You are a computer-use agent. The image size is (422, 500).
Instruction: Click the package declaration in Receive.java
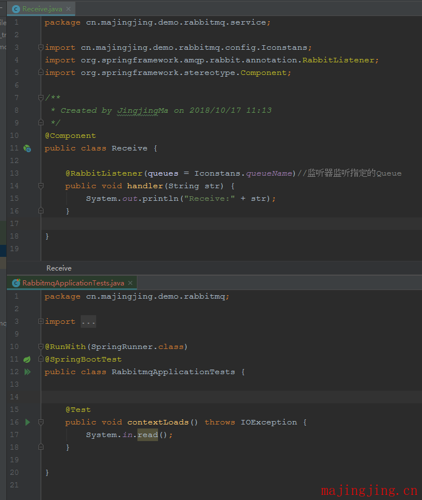pyautogui.click(x=157, y=22)
